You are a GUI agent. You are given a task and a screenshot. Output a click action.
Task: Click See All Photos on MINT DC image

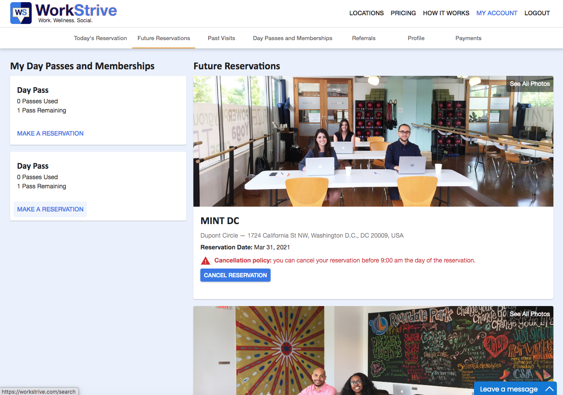tap(530, 84)
